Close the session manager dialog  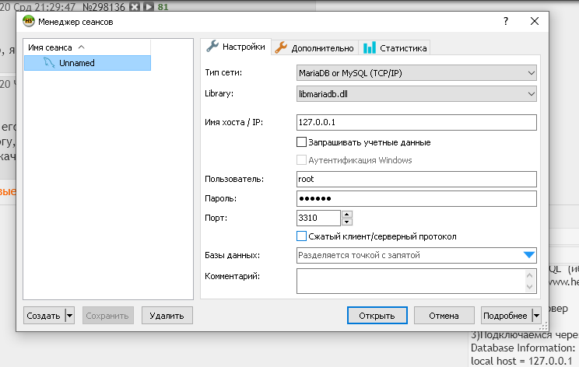coord(535,21)
